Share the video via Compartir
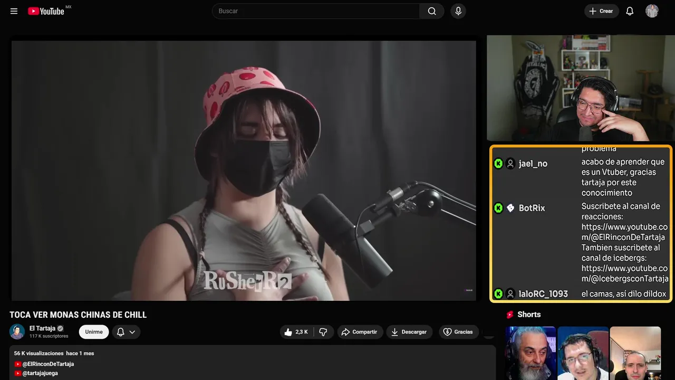The image size is (675, 380). pyautogui.click(x=360, y=332)
